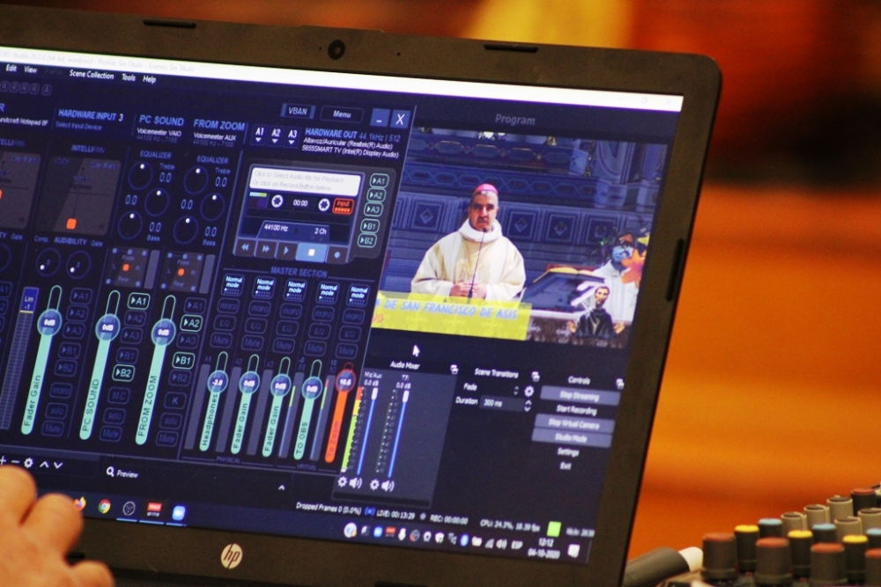Open source properties gear icon

tap(28, 463)
